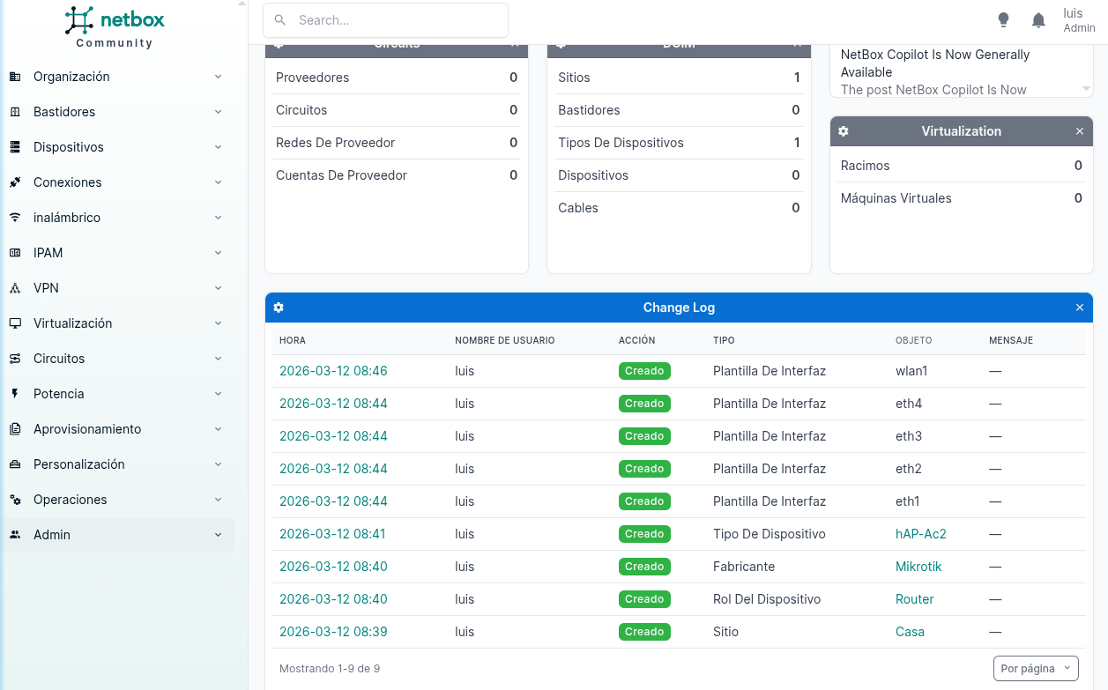Click the Bastidores rack icon in sidebar
1108x690 pixels.
15,112
